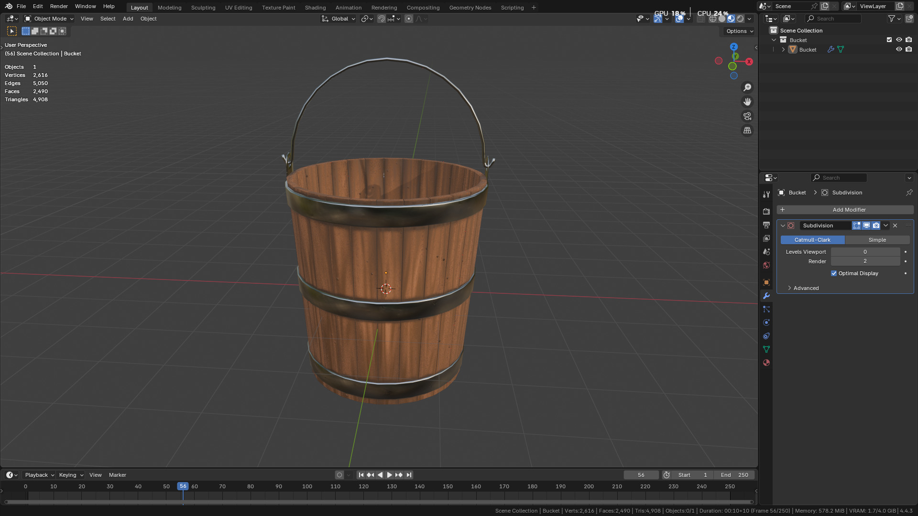
Task: Switch perspective/orthographic via grid gizmo
Action: pos(747,130)
